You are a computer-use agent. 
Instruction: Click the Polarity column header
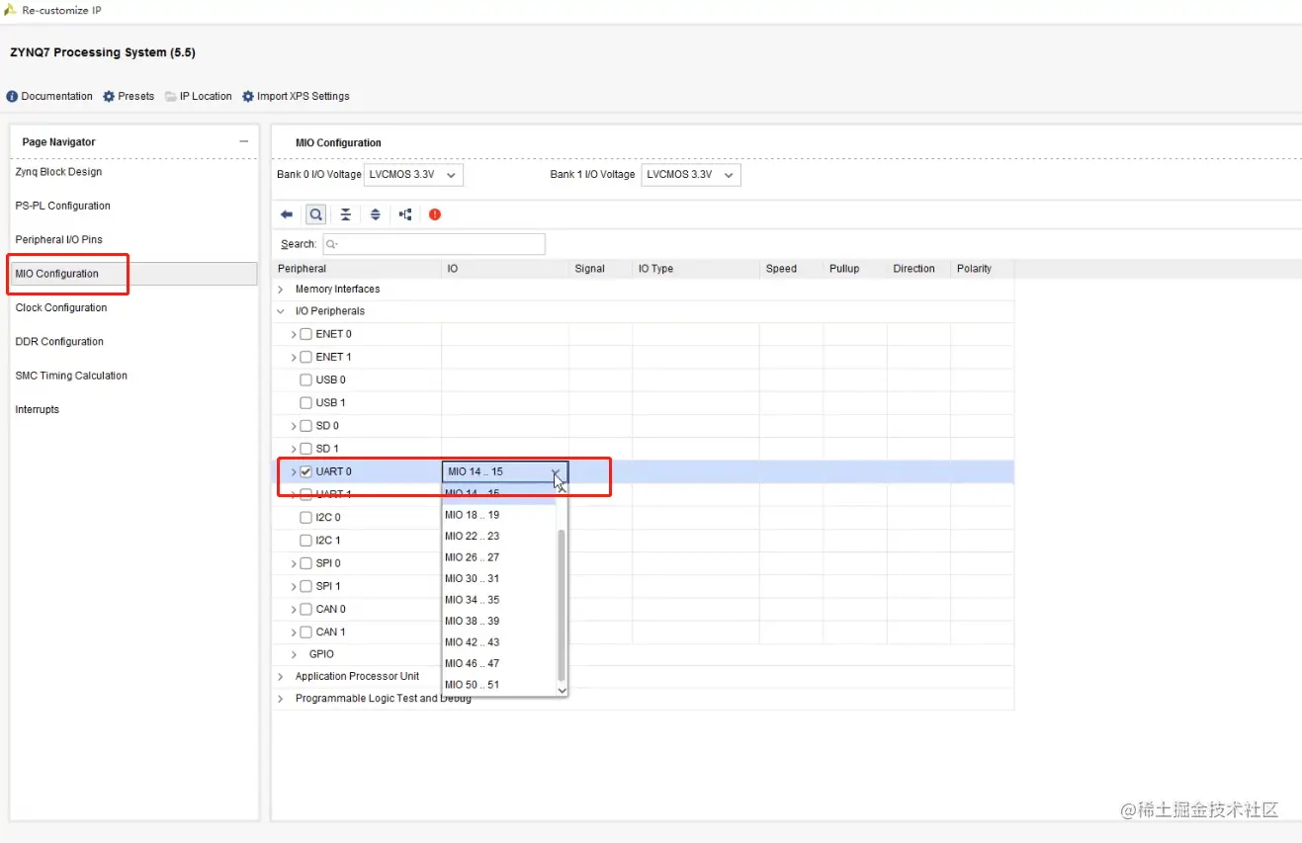(982, 269)
